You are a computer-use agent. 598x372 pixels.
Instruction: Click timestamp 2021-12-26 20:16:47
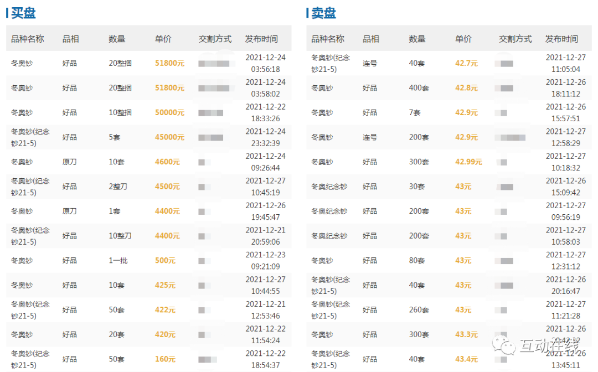tap(565, 285)
